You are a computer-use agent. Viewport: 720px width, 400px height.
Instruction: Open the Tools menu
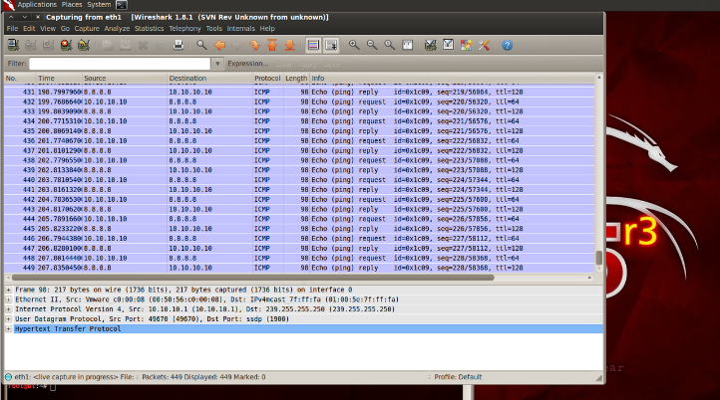(214, 29)
